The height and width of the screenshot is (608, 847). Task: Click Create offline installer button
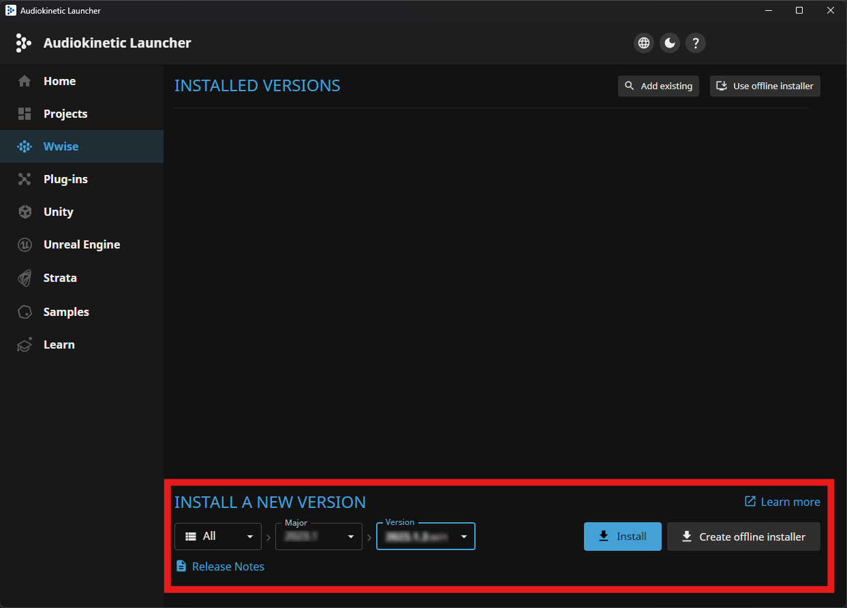tap(743, 537)
